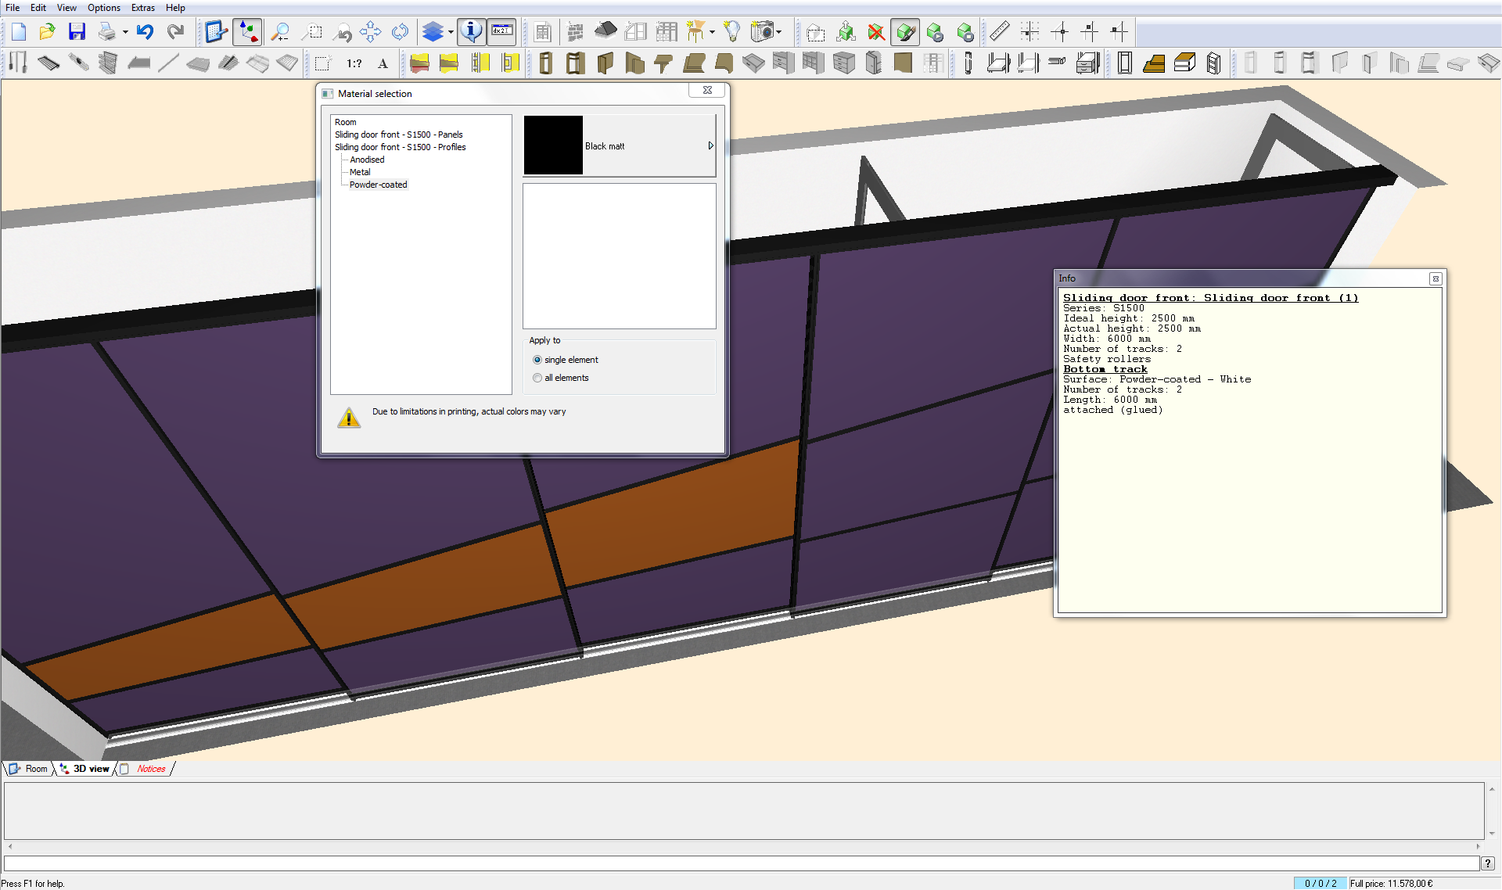Viewport: 1502px width, 890px height.
Task: Switch to the Room tab
Action: click(30, 769)
